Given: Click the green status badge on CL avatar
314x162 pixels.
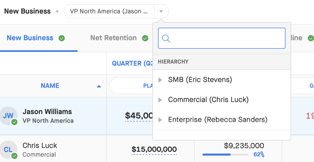Looking at the screenshot, I should point(14,156).
